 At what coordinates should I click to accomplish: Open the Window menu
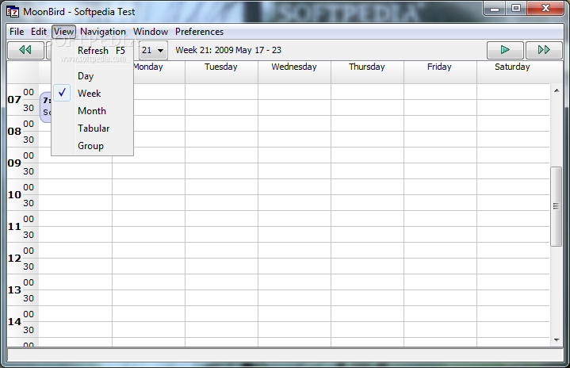point(151,32)
